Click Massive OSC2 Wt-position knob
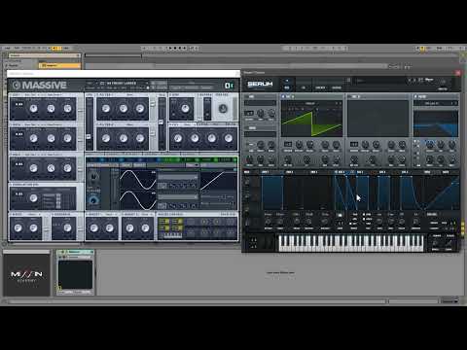The height and width of the screenshot is (350, 467). click(x=33, y=138)
